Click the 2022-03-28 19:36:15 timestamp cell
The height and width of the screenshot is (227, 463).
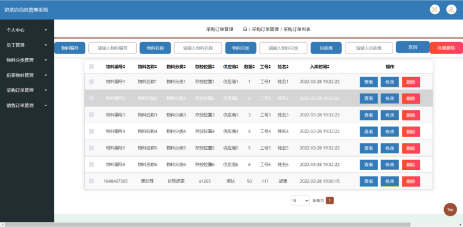[319, 181]
